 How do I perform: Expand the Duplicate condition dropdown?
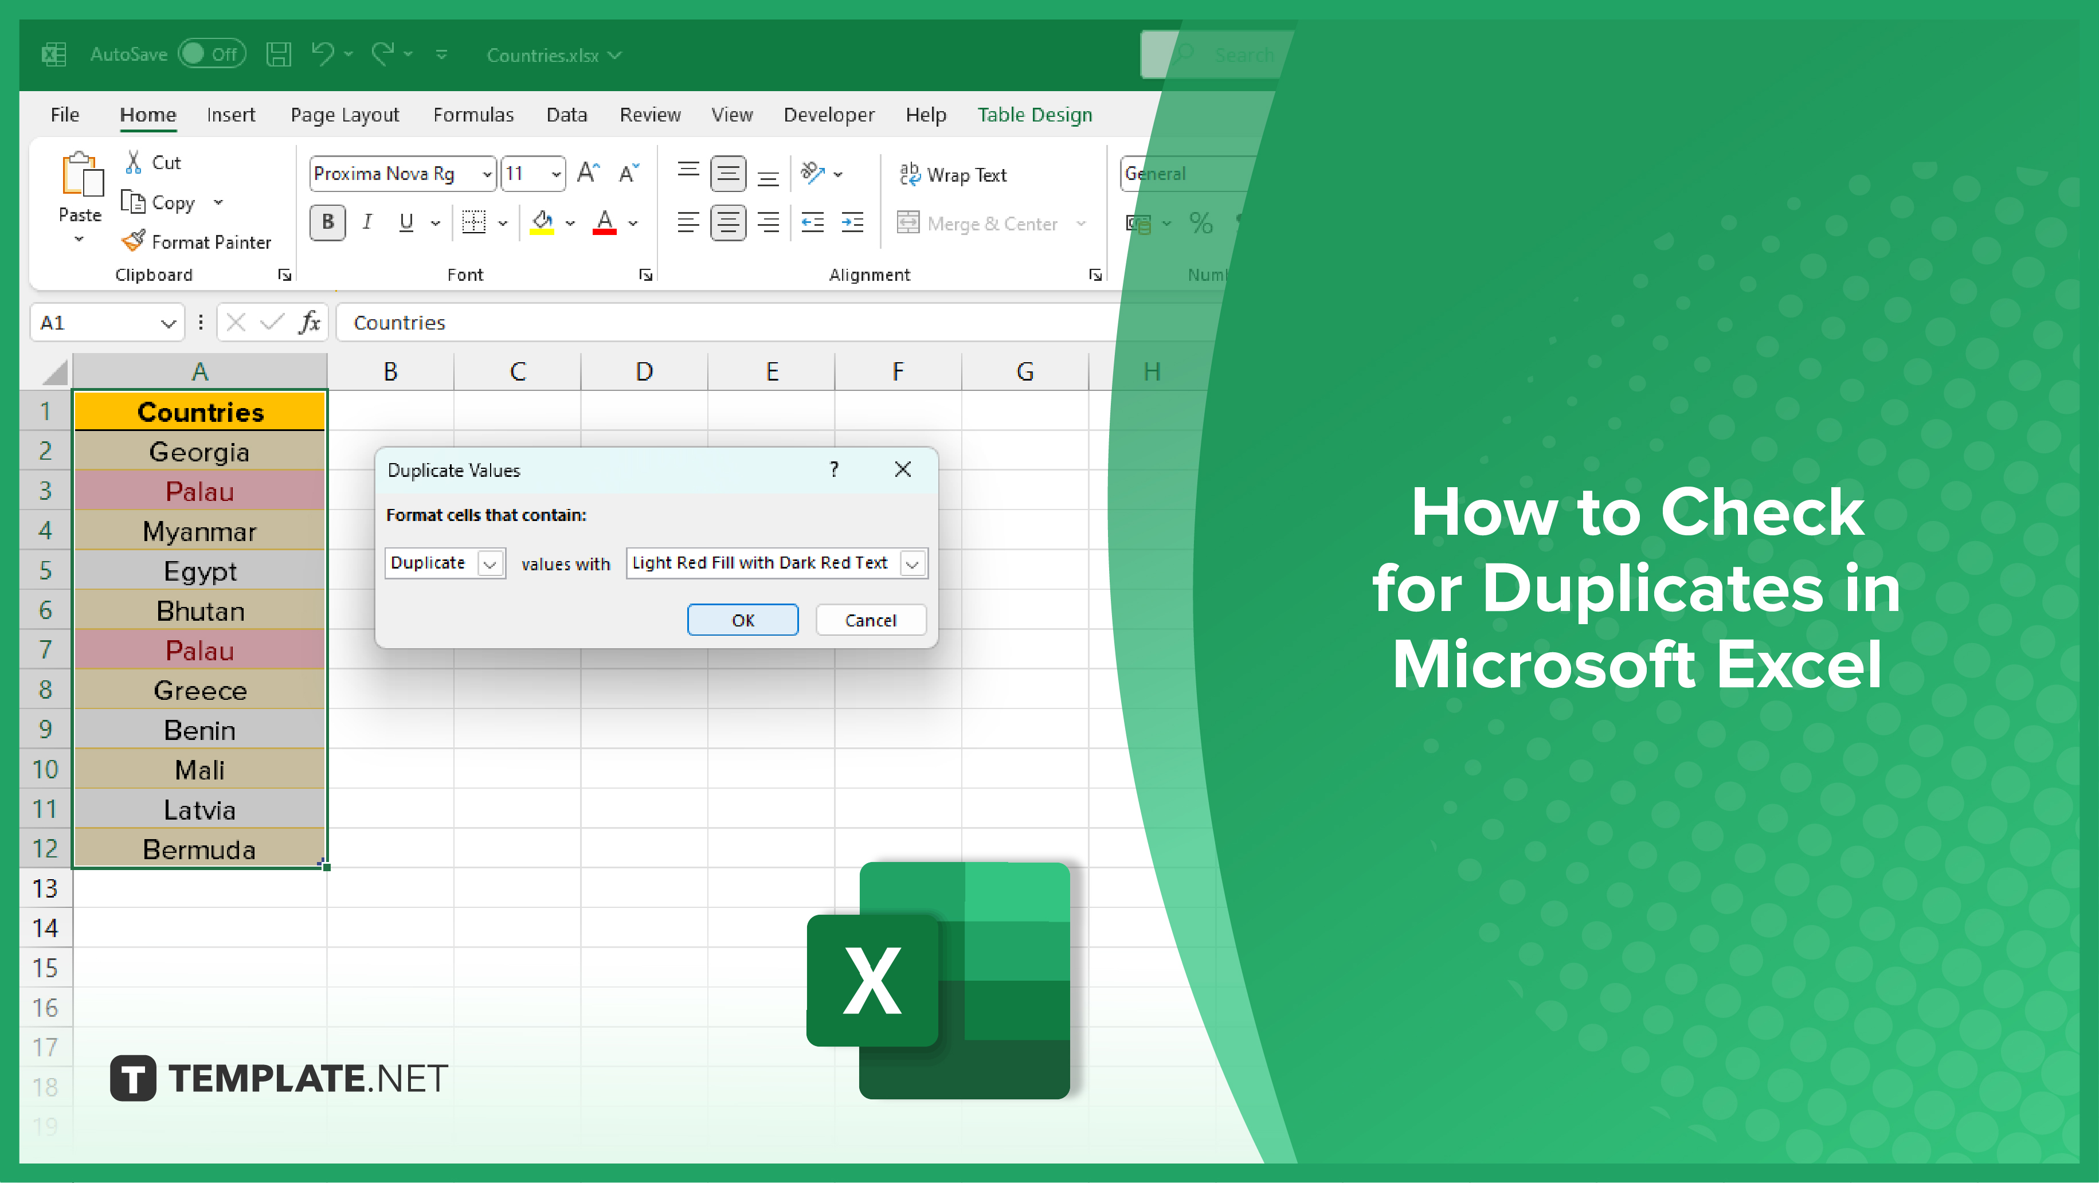489,562
